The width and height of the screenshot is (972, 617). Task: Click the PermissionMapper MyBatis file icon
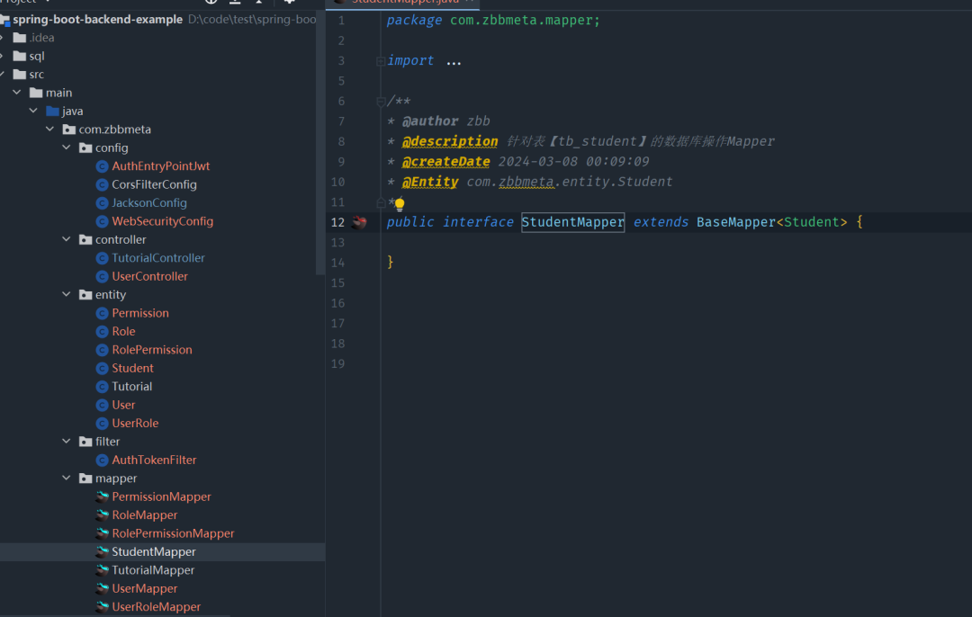[103, 496]
